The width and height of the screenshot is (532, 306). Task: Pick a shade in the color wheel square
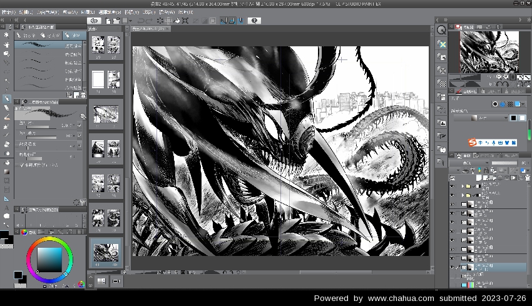(x=49, y=260)
